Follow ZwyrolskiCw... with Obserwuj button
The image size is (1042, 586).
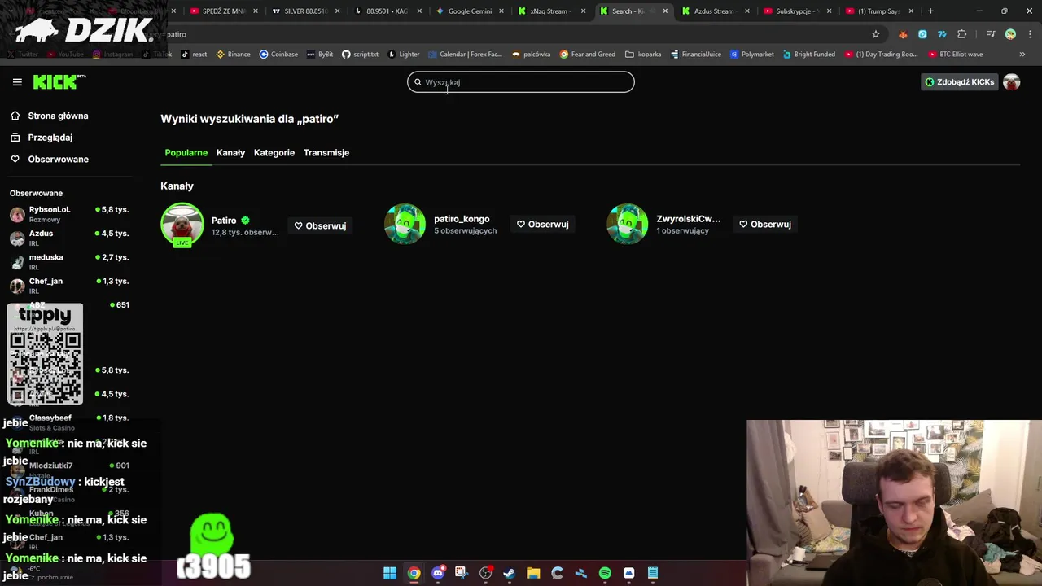tap(765, 224)
